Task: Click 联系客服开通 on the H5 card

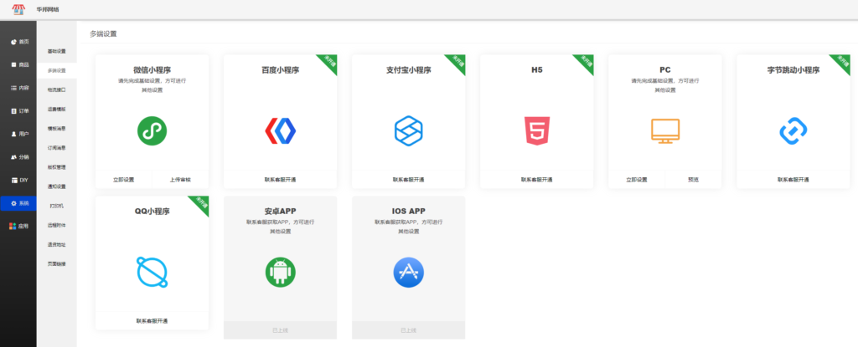Action: point(537,179)
